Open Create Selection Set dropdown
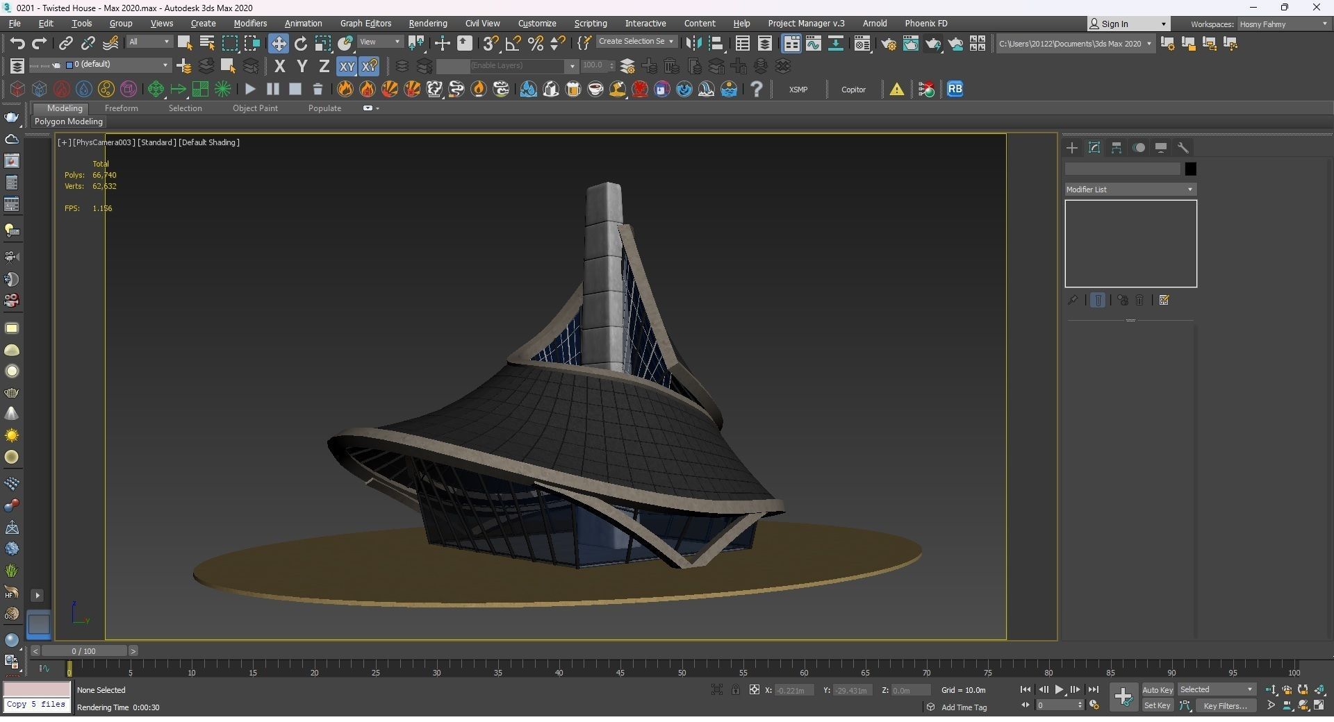The image size is (1334, 722). tap(636, 42)
